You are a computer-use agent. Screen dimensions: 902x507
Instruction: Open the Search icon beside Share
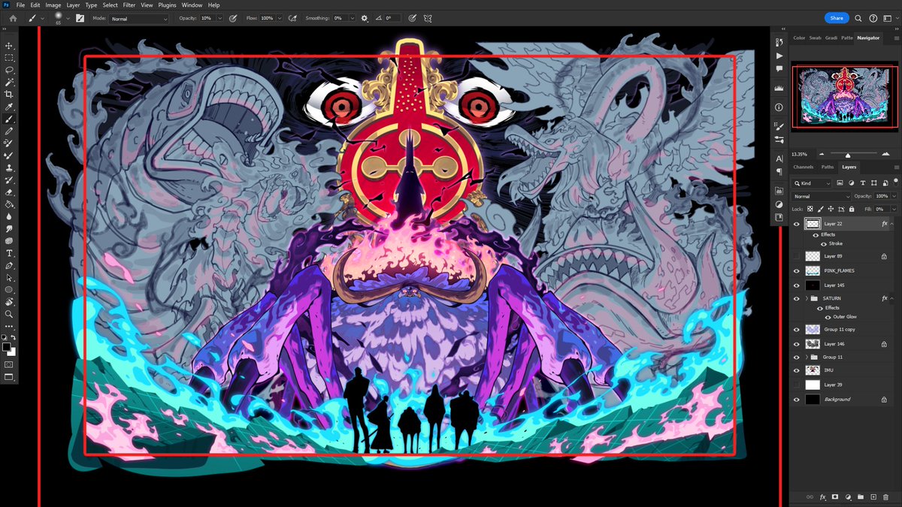click(860, 18)
